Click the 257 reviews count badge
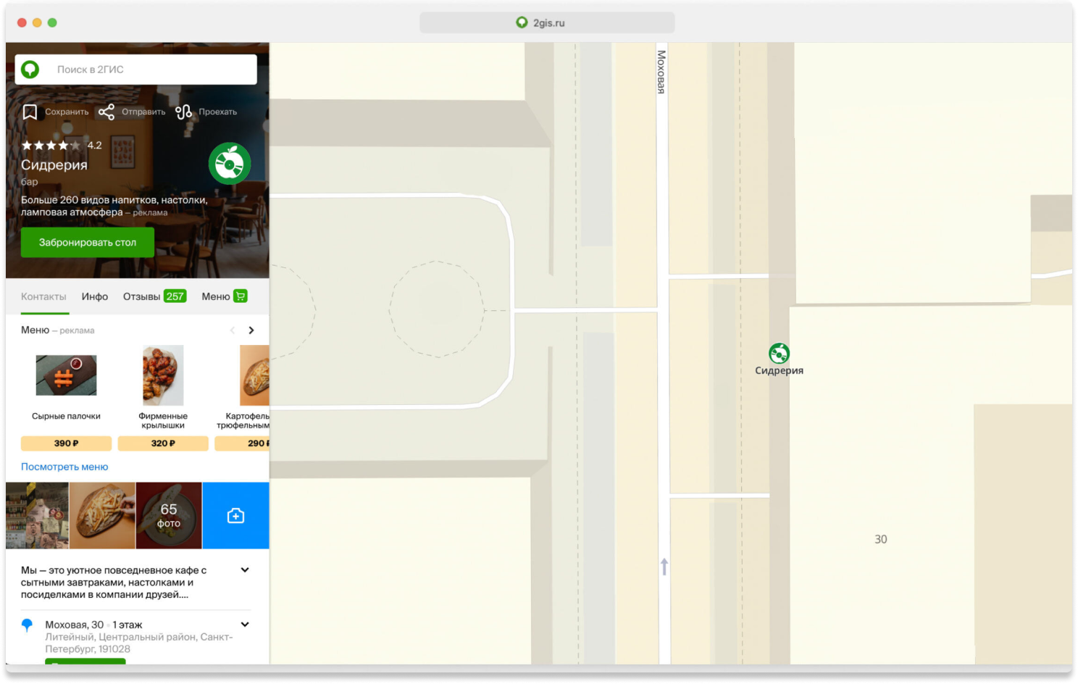 [x=175, y=296]
